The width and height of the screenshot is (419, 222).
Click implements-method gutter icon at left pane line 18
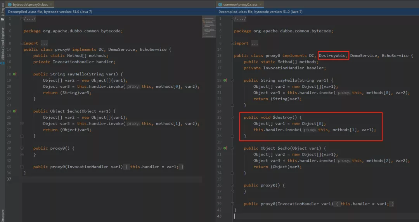14,74
